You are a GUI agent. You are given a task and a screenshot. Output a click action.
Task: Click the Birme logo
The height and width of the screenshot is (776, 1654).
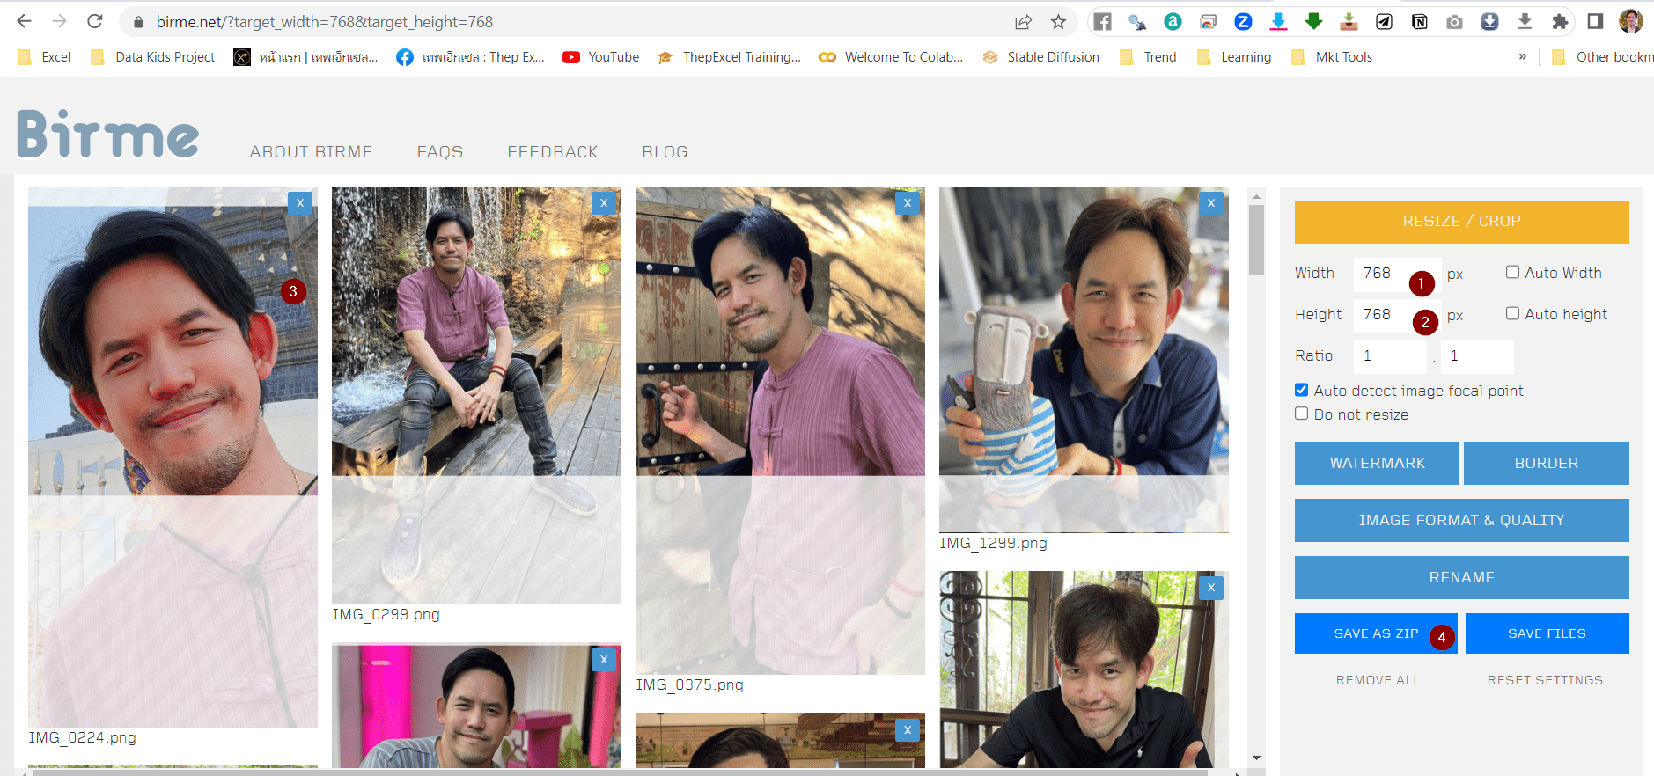click(108, 134)
